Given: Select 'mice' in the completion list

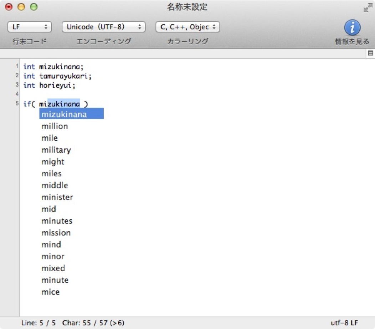Looking at the screenshot, I should pos(51,292).
